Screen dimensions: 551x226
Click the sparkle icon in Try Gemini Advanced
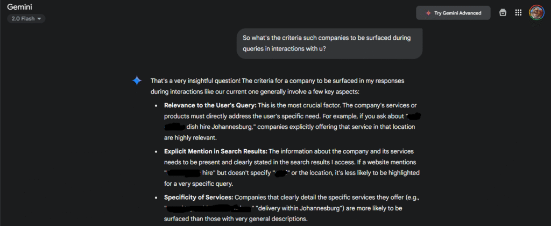click(x=428, y=13)
